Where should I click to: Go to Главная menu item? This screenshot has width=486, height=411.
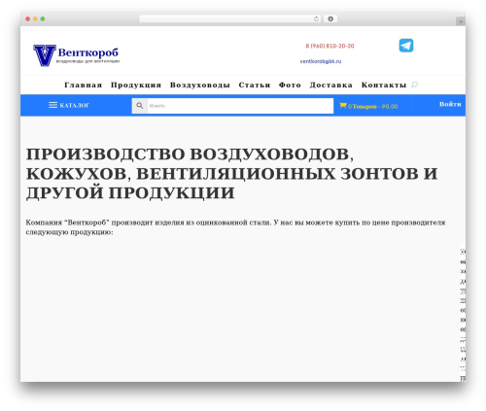click(x=84, y=85)
